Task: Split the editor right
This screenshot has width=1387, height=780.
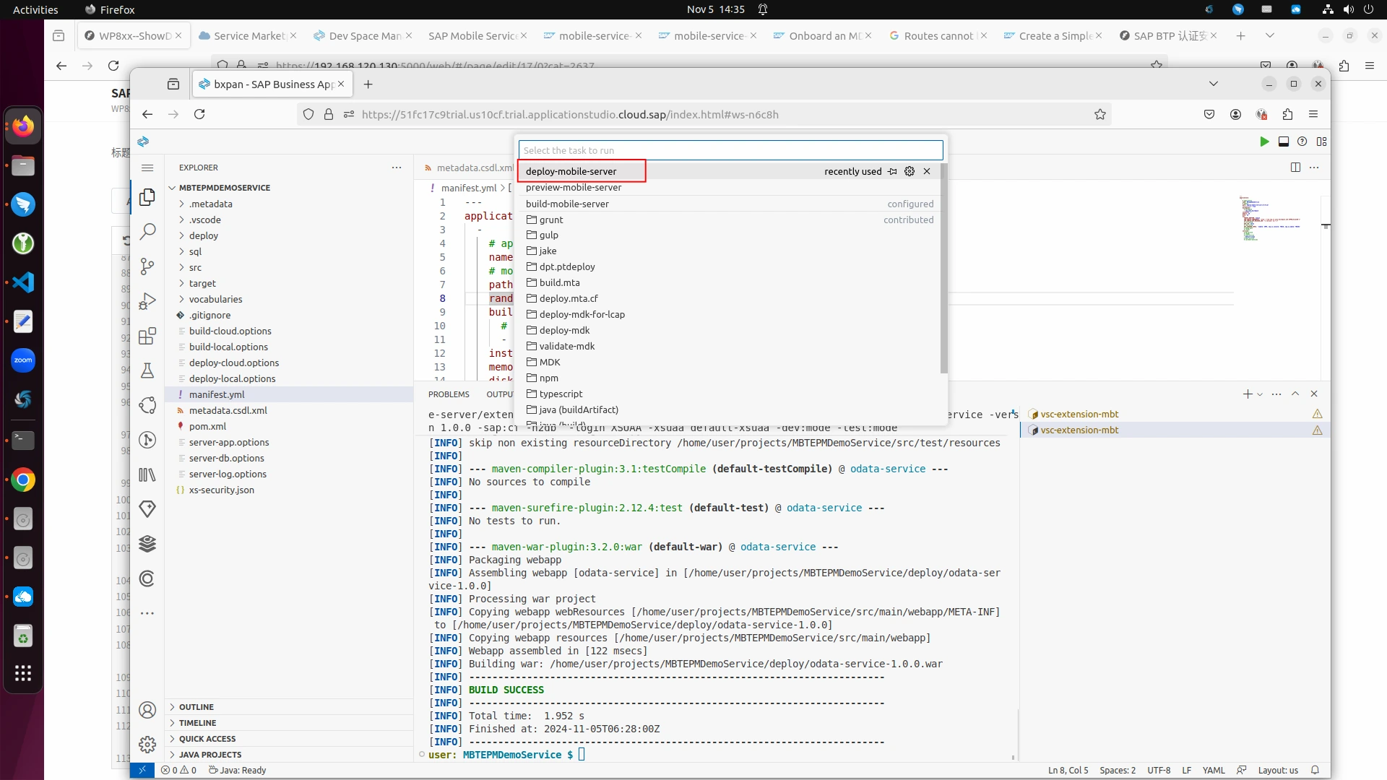Action: point(1295,168)
